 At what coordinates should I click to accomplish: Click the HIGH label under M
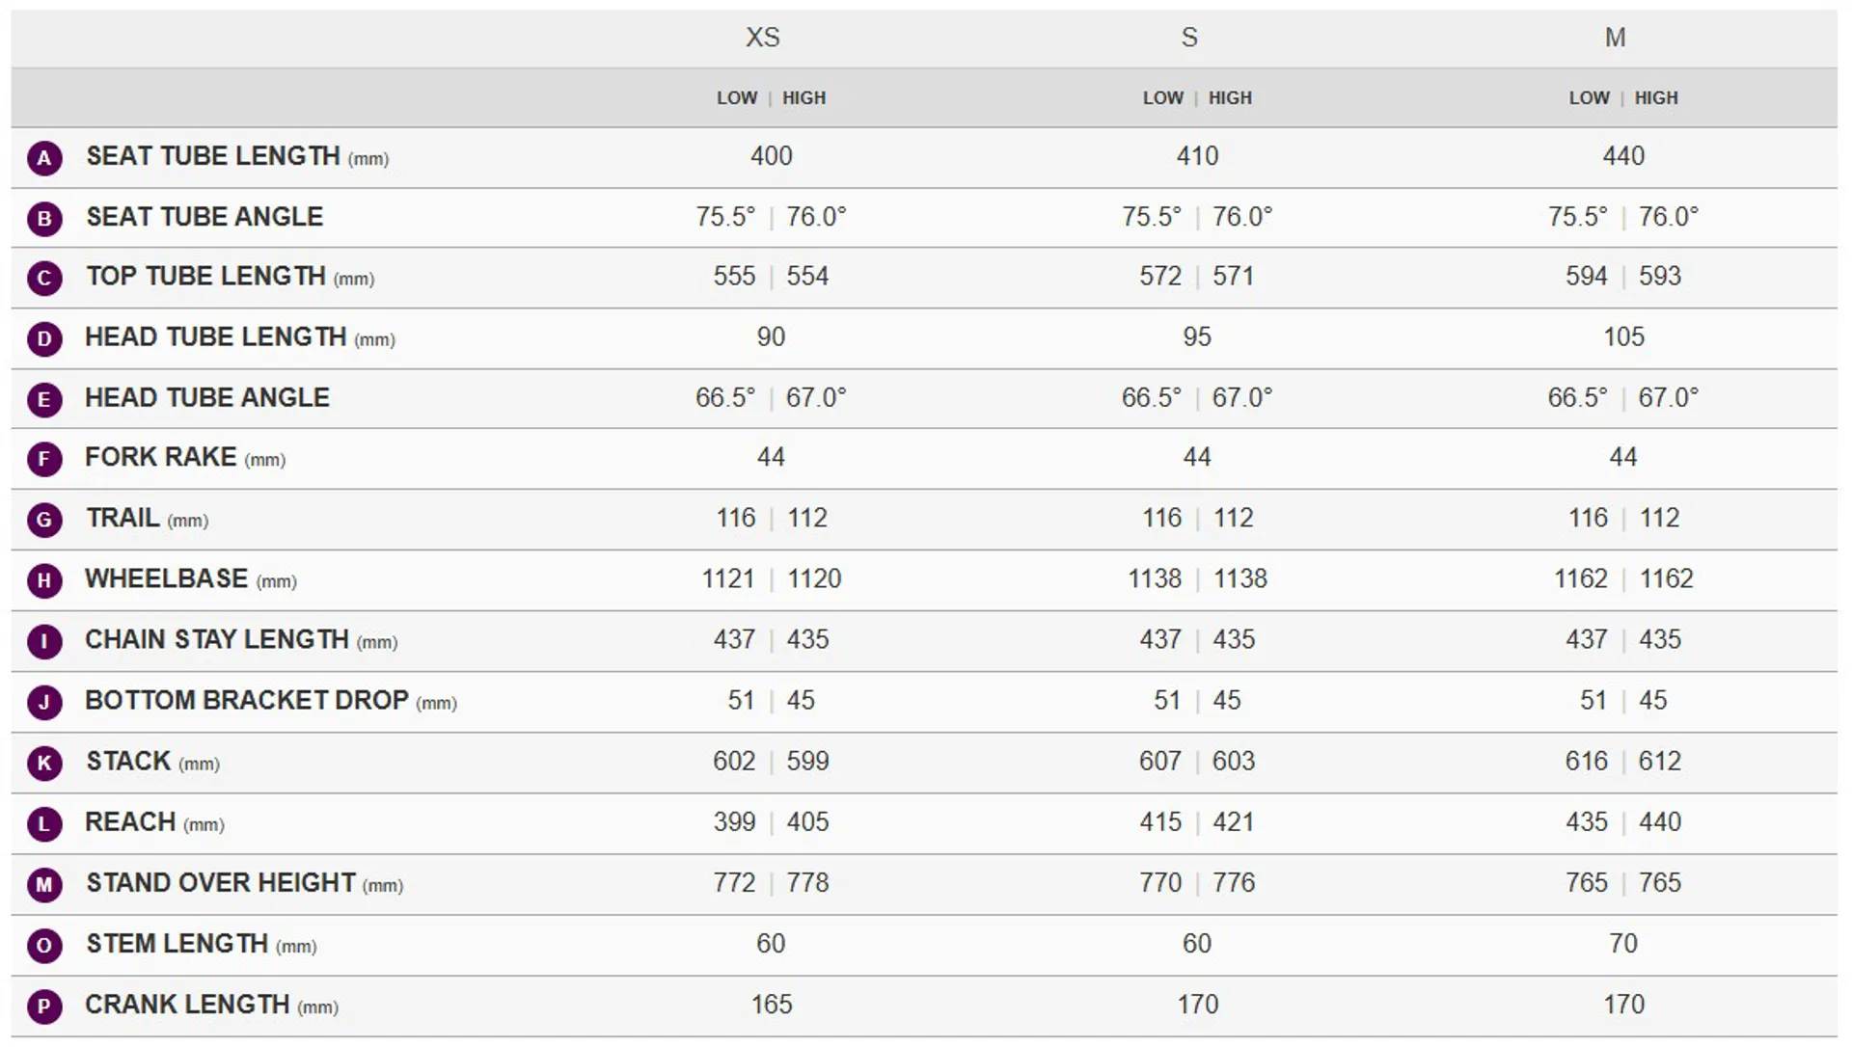pos(1656,98)
